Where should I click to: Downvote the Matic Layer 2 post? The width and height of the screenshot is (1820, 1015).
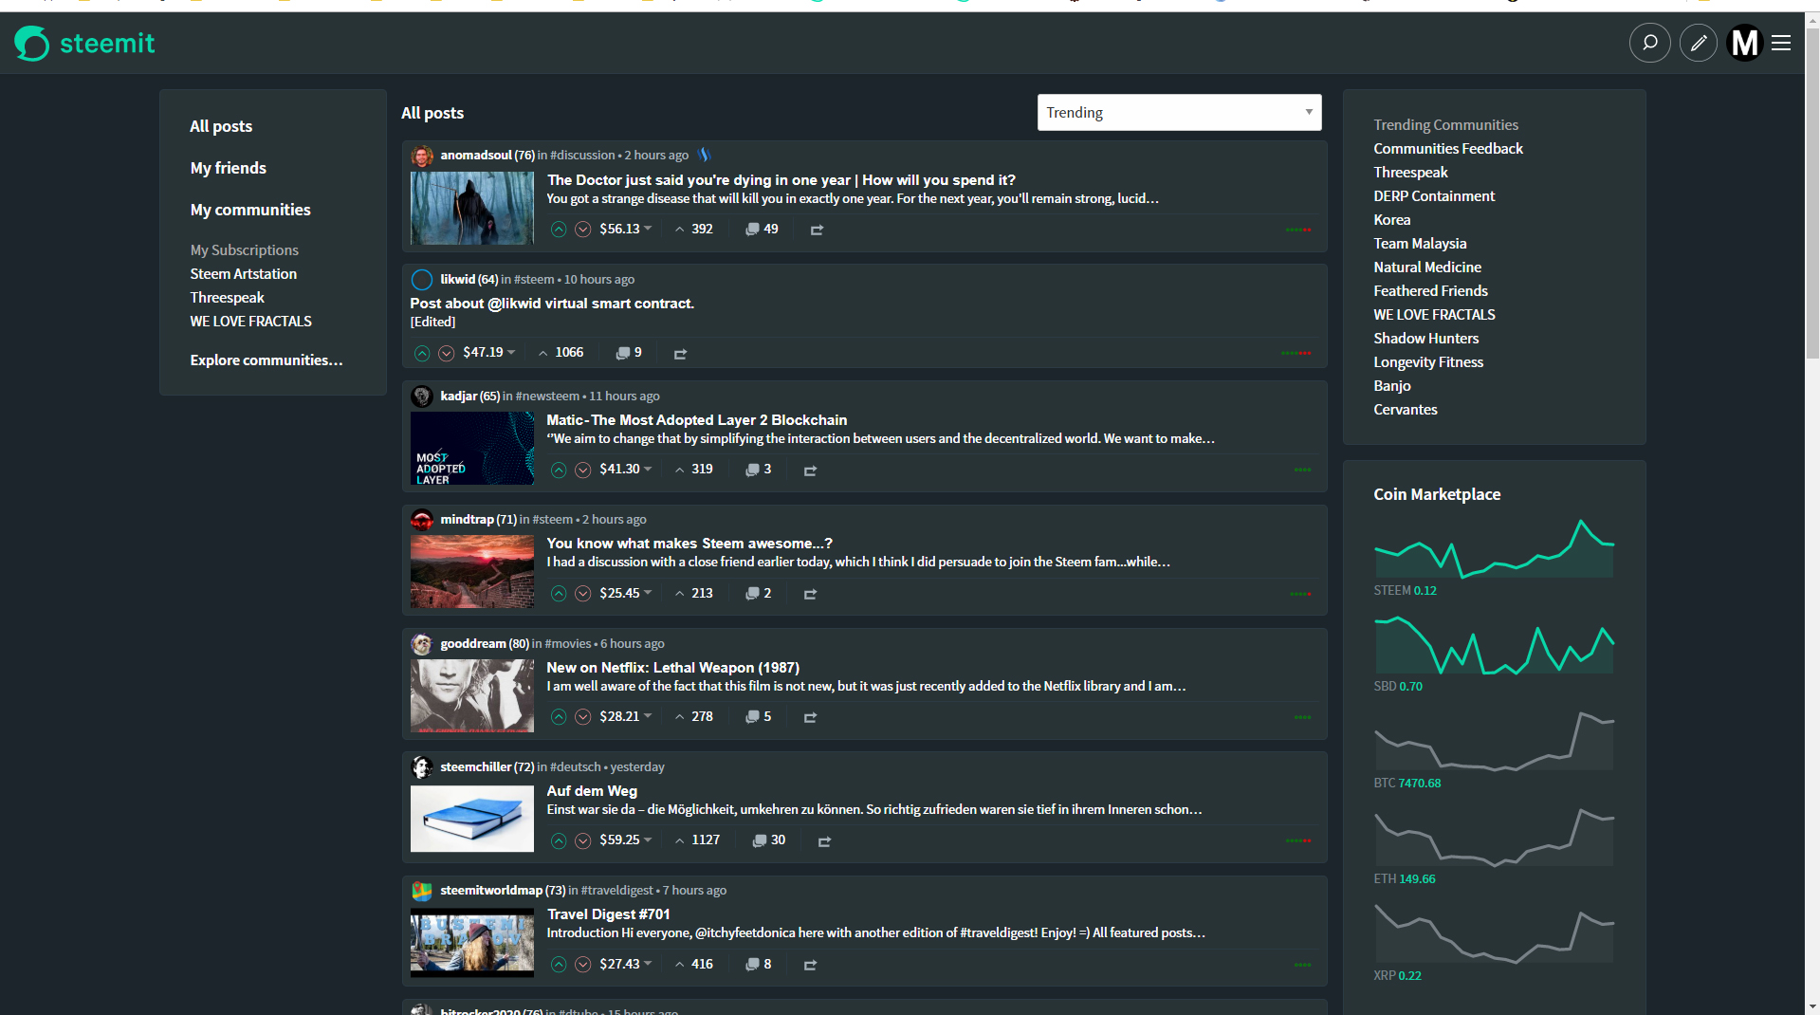point(583,470)
